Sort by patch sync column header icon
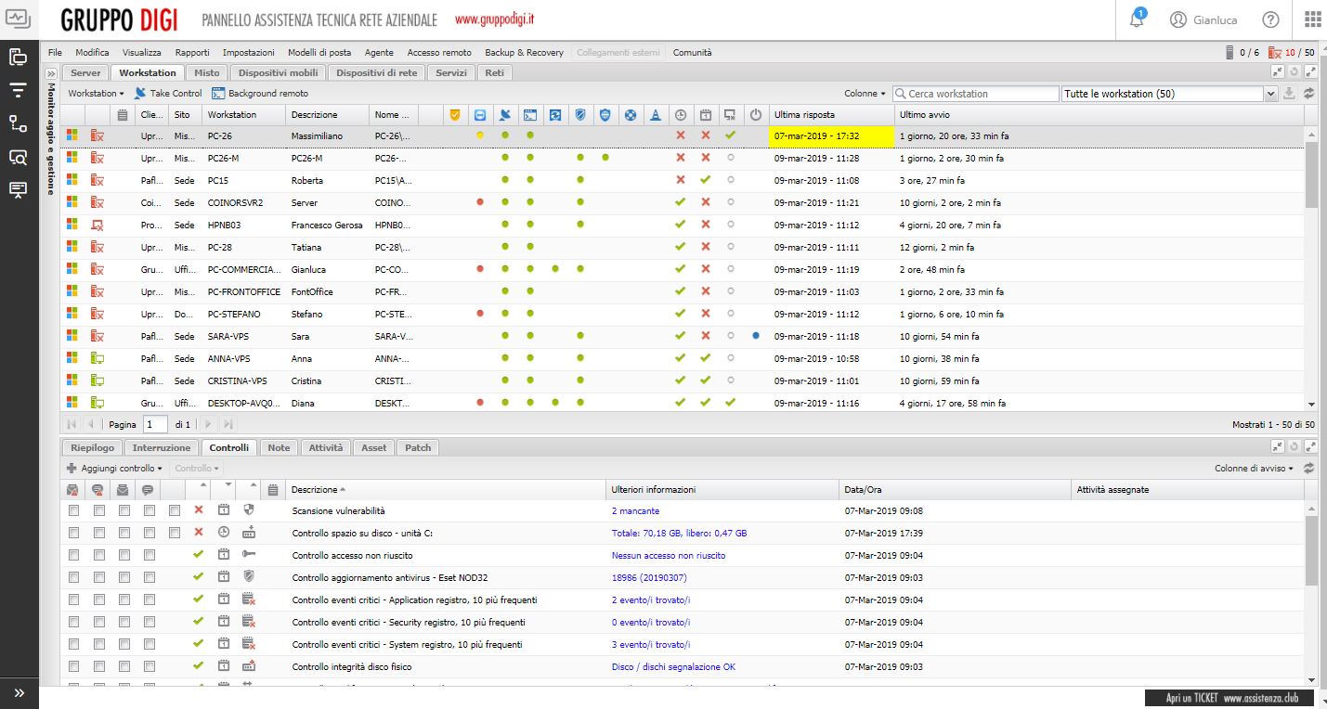 [x=554, y=115]
